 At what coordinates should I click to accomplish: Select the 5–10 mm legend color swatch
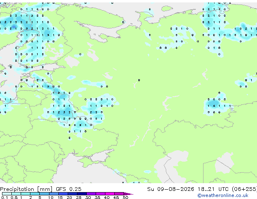[x=44, y=194]
